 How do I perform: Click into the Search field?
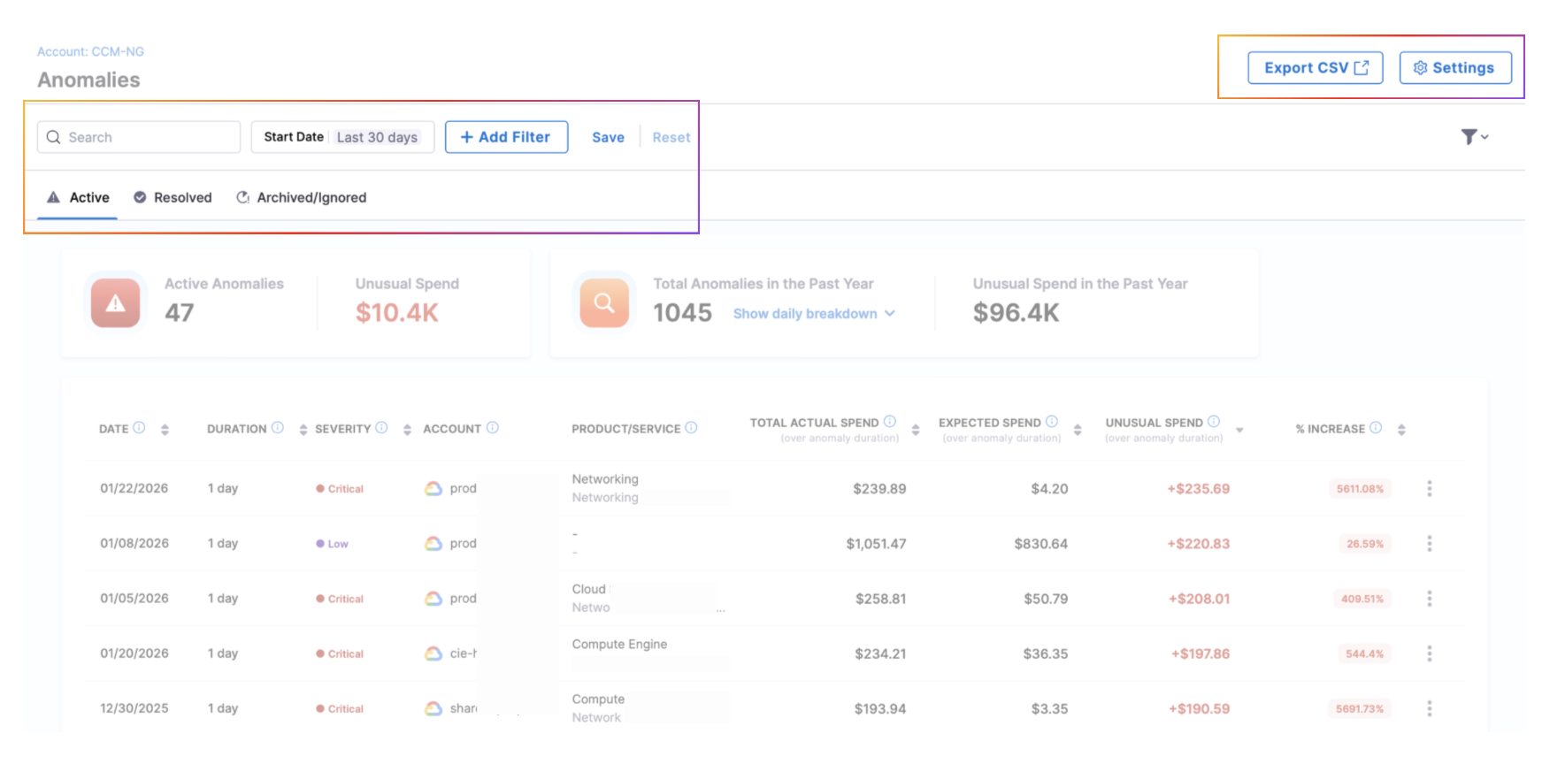(139, 137)
